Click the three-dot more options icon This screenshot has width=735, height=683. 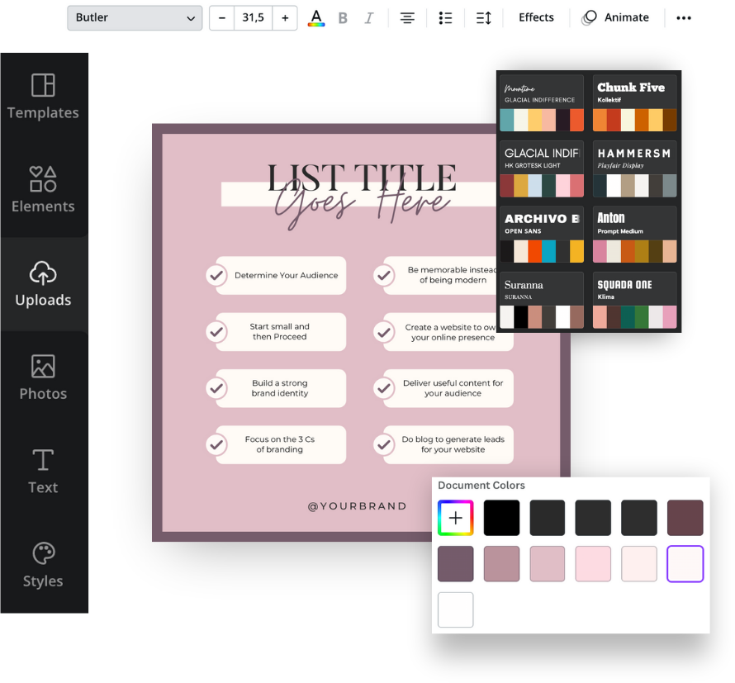[x=683, y=18]
